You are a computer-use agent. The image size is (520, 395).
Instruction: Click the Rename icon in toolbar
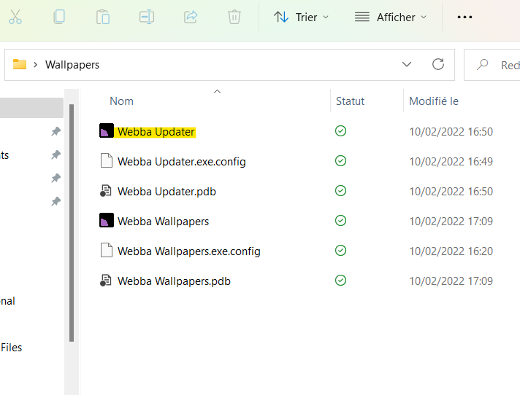pyautogui.click(x=147, y=17)
